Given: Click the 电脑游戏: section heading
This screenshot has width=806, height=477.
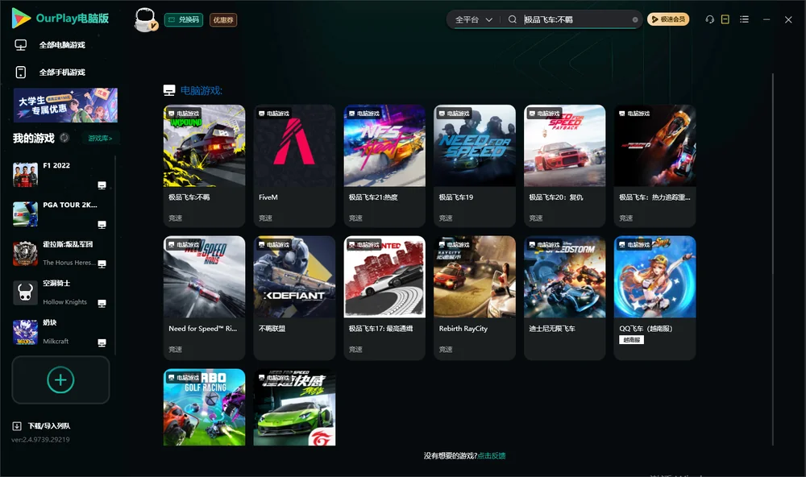Looking at the screenshot, I should [x=201, y=90].
